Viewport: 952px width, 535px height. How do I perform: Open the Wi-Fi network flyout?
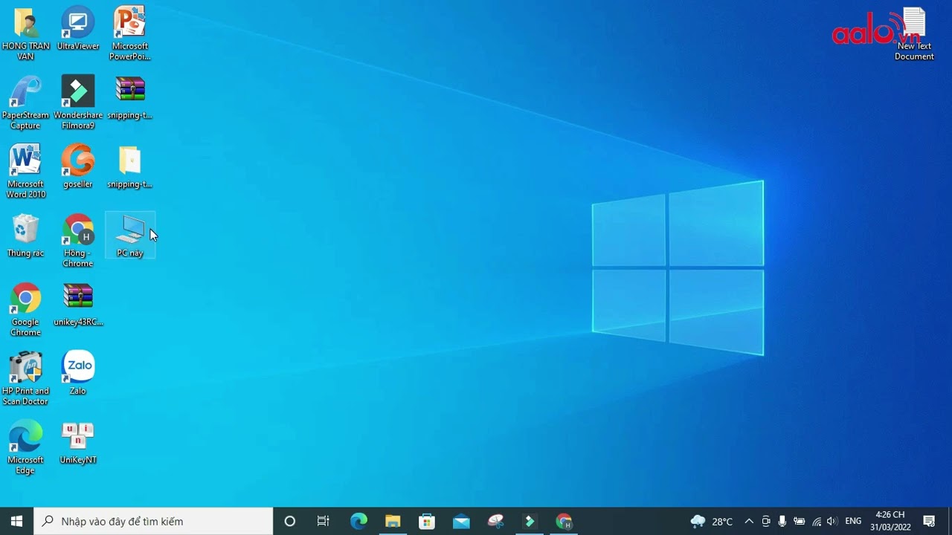tap(817, 522)
